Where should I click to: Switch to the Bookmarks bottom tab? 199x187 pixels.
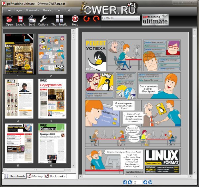coord(55,176)
